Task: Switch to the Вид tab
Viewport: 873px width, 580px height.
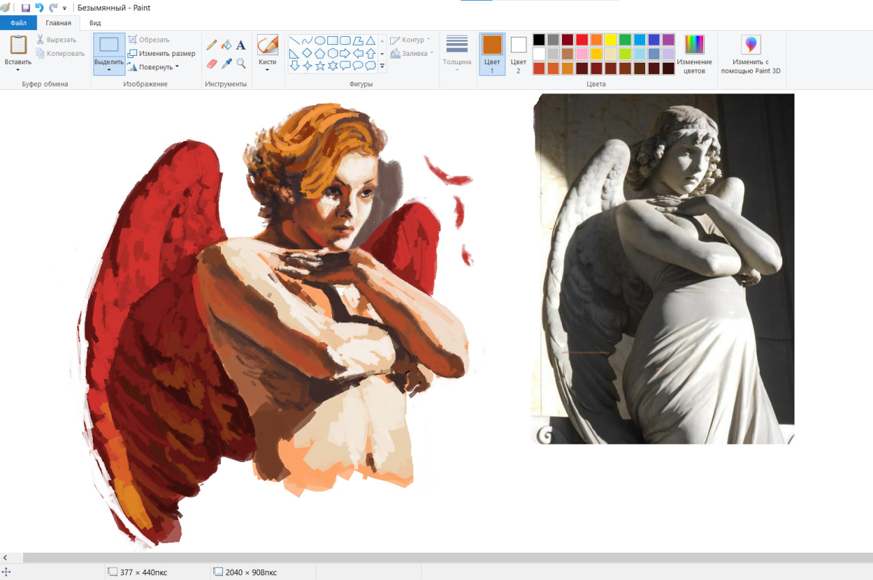Action: point(95,22)
